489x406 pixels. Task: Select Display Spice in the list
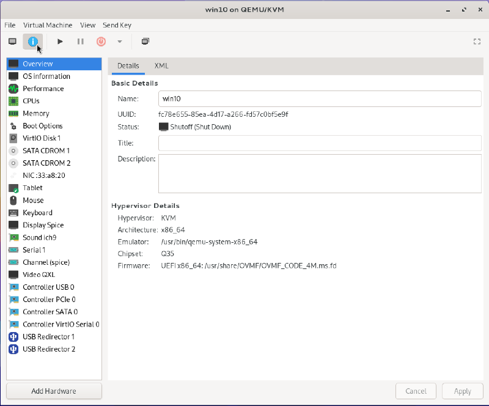click(54, 225)
